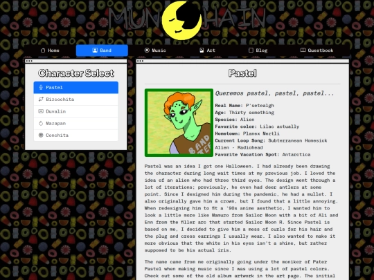Select the character Pastel

click(x=76, y=87)
